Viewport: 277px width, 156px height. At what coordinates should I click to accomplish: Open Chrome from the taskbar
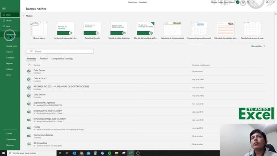(81, 153)
